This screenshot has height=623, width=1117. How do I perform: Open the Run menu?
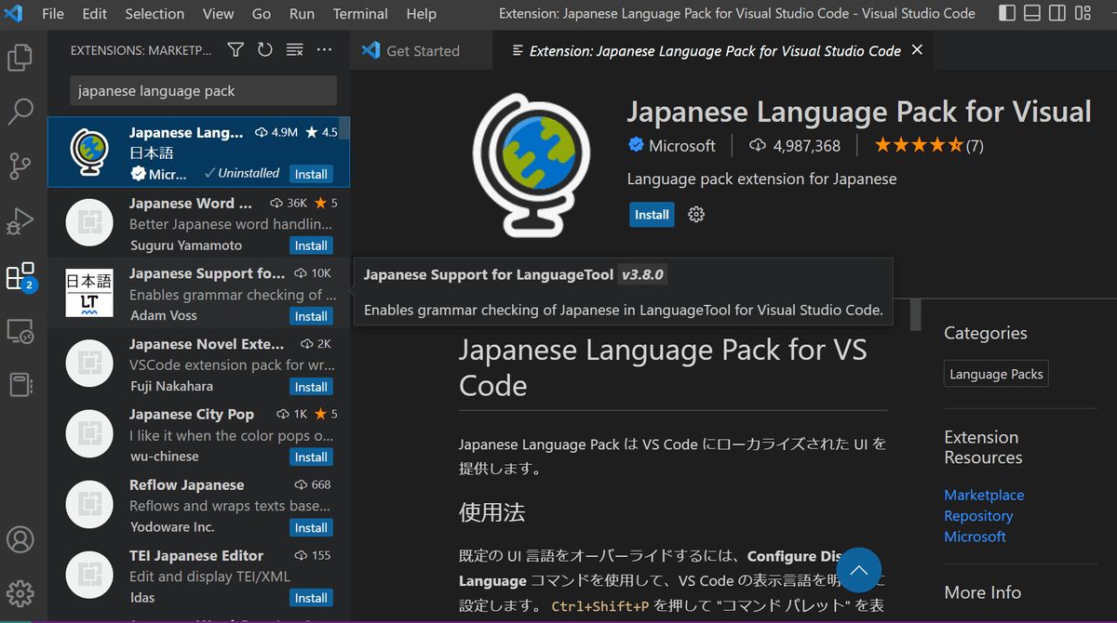click(x=302, y=14)
